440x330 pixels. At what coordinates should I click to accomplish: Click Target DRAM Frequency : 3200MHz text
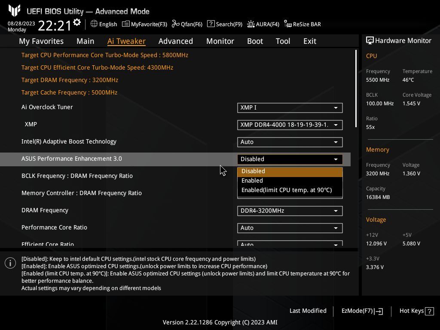[x=70, y=80]
